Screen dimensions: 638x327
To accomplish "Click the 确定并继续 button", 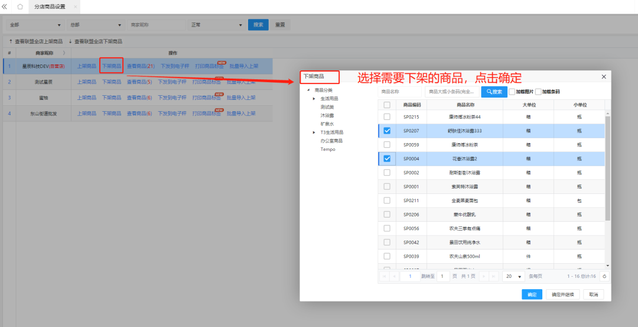I will click(562, 294).
